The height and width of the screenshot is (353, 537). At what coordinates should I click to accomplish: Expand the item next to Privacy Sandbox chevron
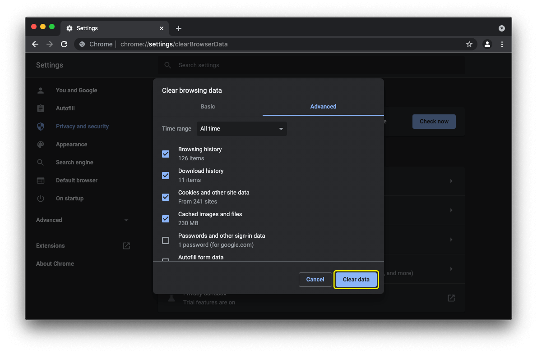(451, 298)
